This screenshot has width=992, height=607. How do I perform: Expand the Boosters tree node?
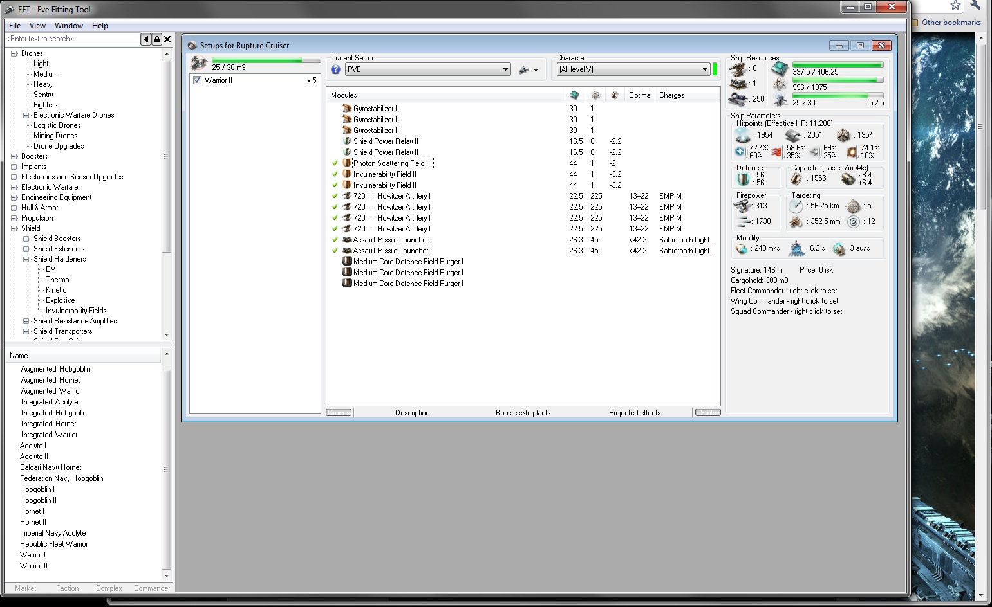14,156
